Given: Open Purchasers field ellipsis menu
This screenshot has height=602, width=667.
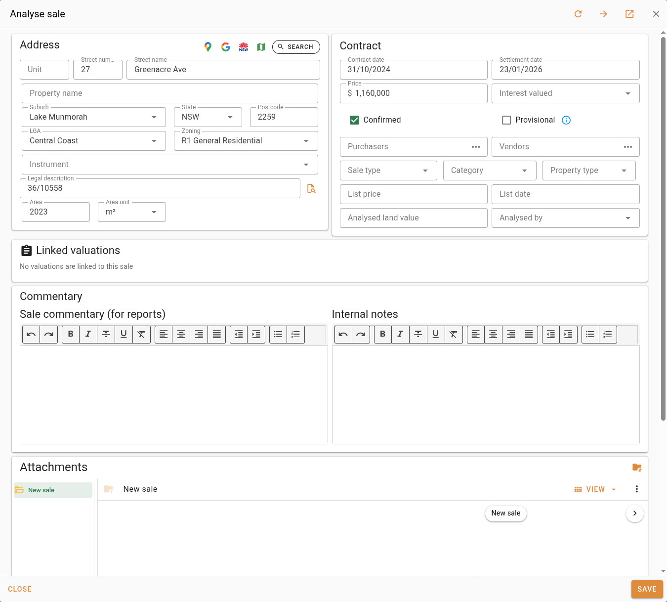Looking at the screenshot, I should [x=476, y=147].
